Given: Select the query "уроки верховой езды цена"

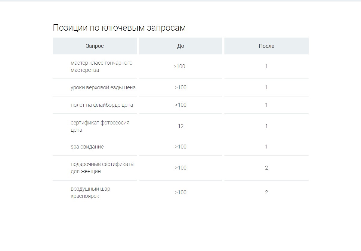Looking at the screenshot, I should point(103,87).
